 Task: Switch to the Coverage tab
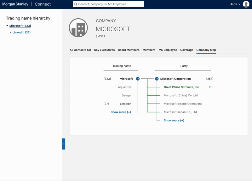pyautogui.click(x=186, y=50)
